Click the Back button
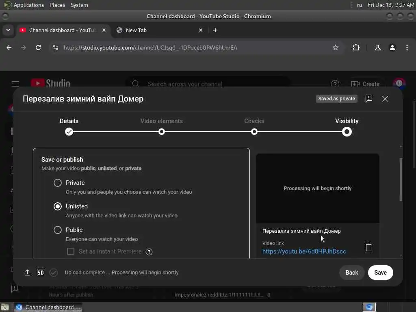Screen dimensions: 416x312 coord(351,273)
